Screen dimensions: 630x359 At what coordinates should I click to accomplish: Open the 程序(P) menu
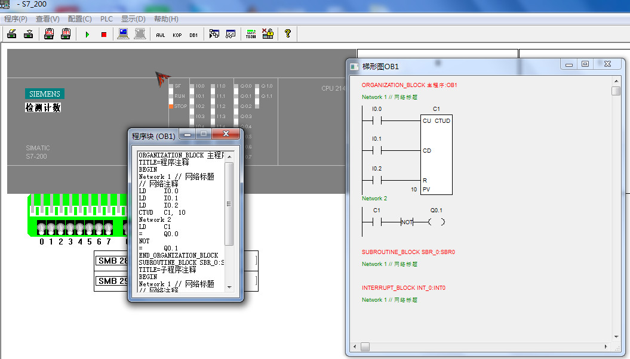pos(16,19)
